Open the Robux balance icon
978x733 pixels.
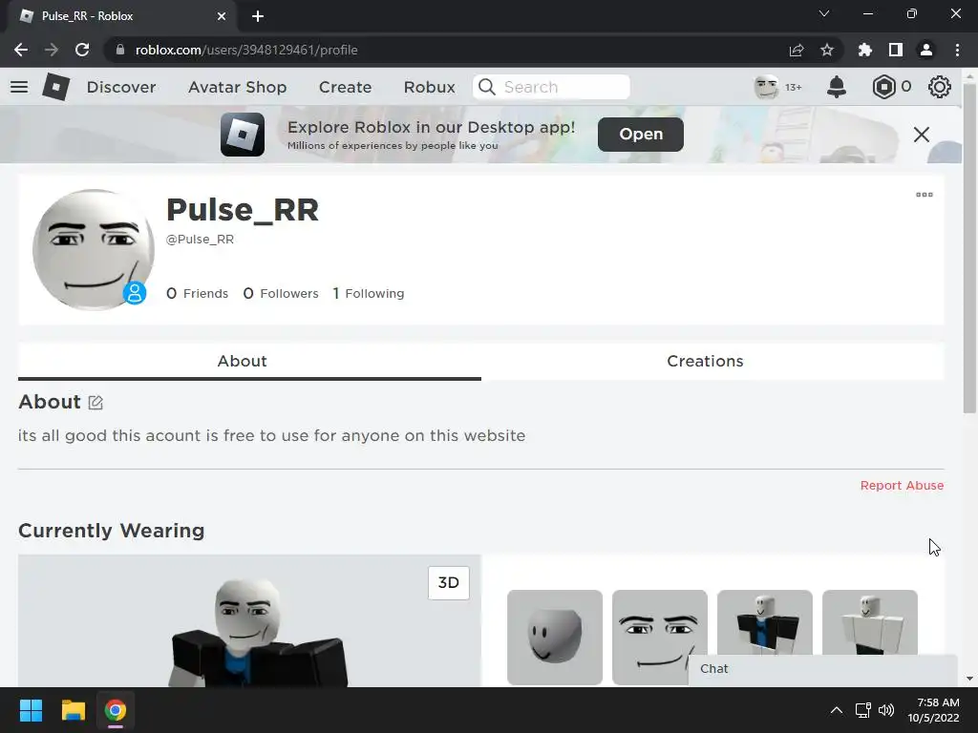[x=883, y=87]
